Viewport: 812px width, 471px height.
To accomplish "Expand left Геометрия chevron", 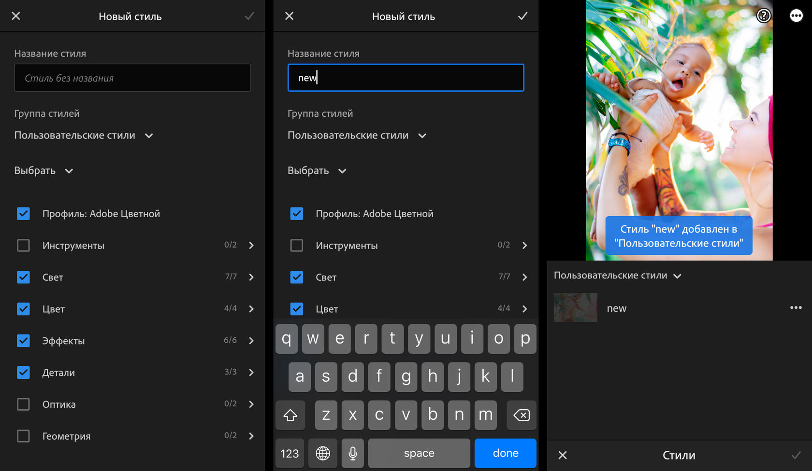I will click(x=251, y=436).
